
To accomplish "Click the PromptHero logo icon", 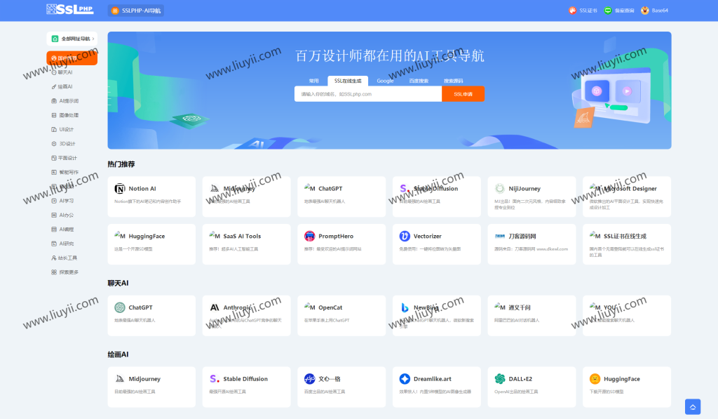I will click(310, 236).
